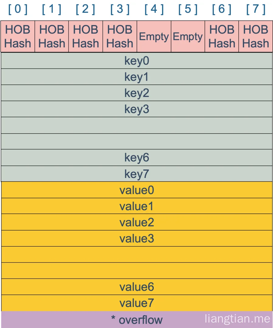Click the [0] index label
The image size is (273, 328).
(18, 9)
